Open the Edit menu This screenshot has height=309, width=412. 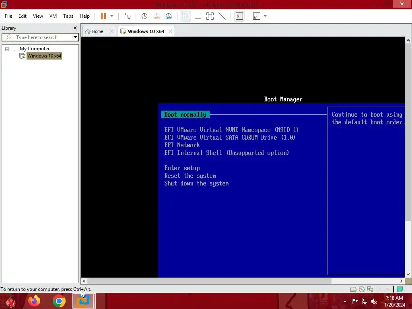pyautogui.click(x=23, y=16)
